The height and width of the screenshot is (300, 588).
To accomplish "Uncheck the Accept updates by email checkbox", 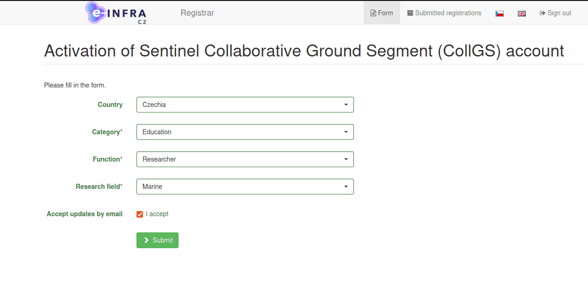I will 140,214.
